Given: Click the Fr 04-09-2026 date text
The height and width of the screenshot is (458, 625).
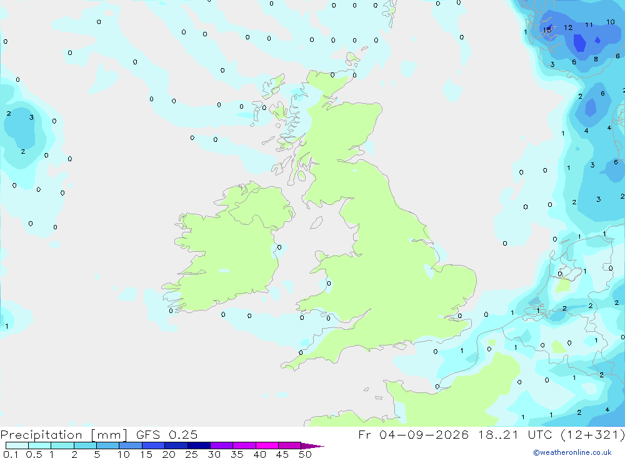Looking at the screenshot, I should click(x=413, y=434).
